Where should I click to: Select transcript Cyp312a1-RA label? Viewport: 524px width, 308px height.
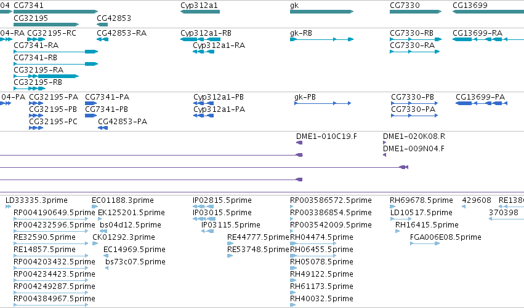point(219,45)
